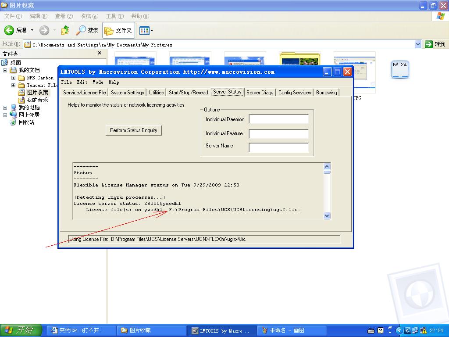Switch to the Service/License File tab
The height and width of the screenshot is (337, 449).
tap(85, 92)
